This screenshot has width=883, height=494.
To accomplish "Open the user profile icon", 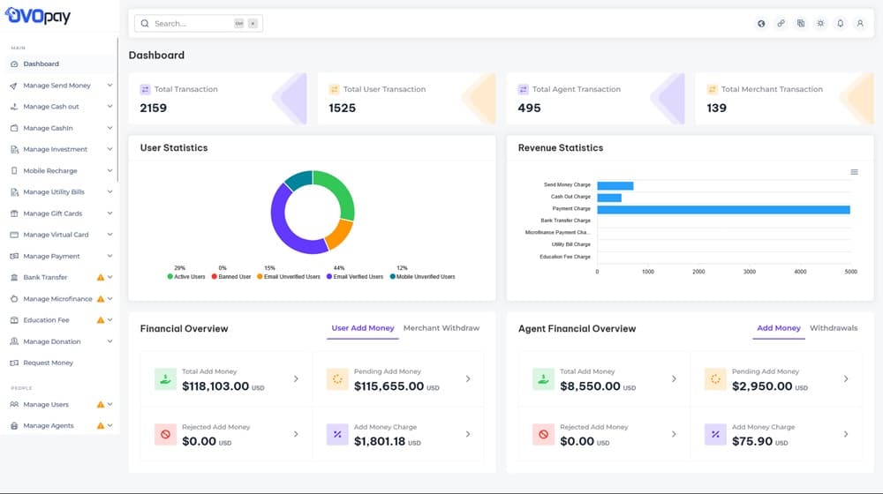I will 860,24.
